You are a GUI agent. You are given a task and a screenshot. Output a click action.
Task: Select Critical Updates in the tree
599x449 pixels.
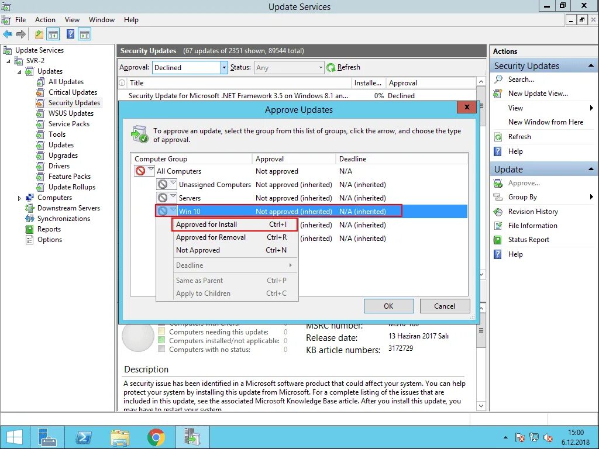73,92
